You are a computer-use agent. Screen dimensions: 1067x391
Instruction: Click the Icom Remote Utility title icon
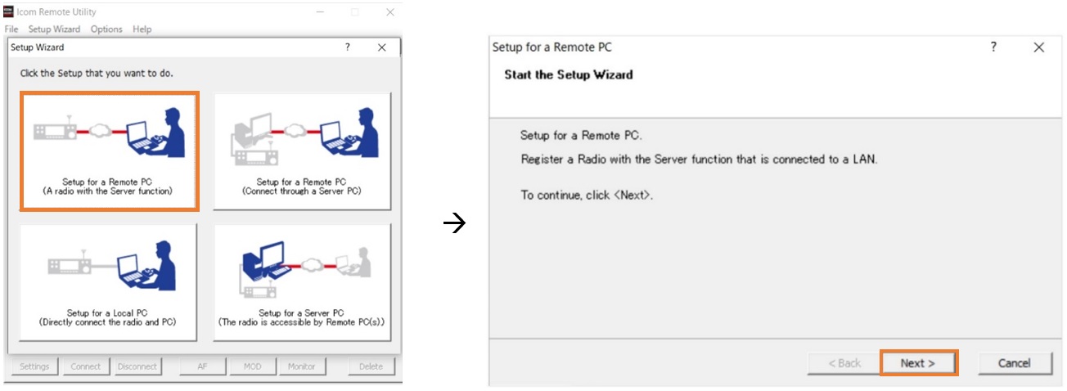(8, 11)
